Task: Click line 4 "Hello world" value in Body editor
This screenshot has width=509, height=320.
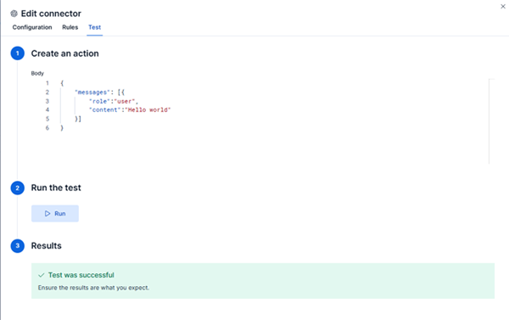Action: pos(148,109)
